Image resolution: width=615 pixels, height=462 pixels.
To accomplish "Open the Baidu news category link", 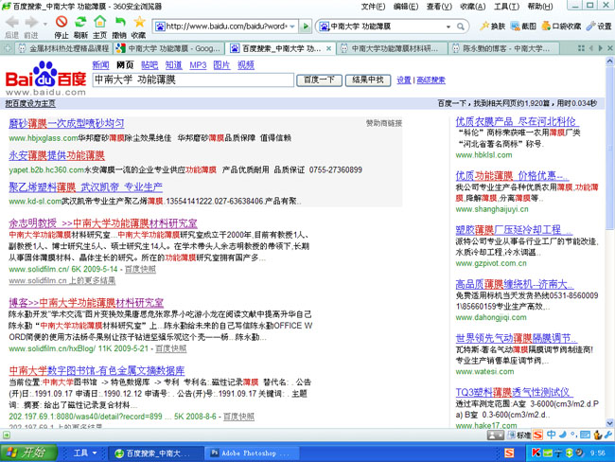I will pyautogui.click(x=100, y=64).
